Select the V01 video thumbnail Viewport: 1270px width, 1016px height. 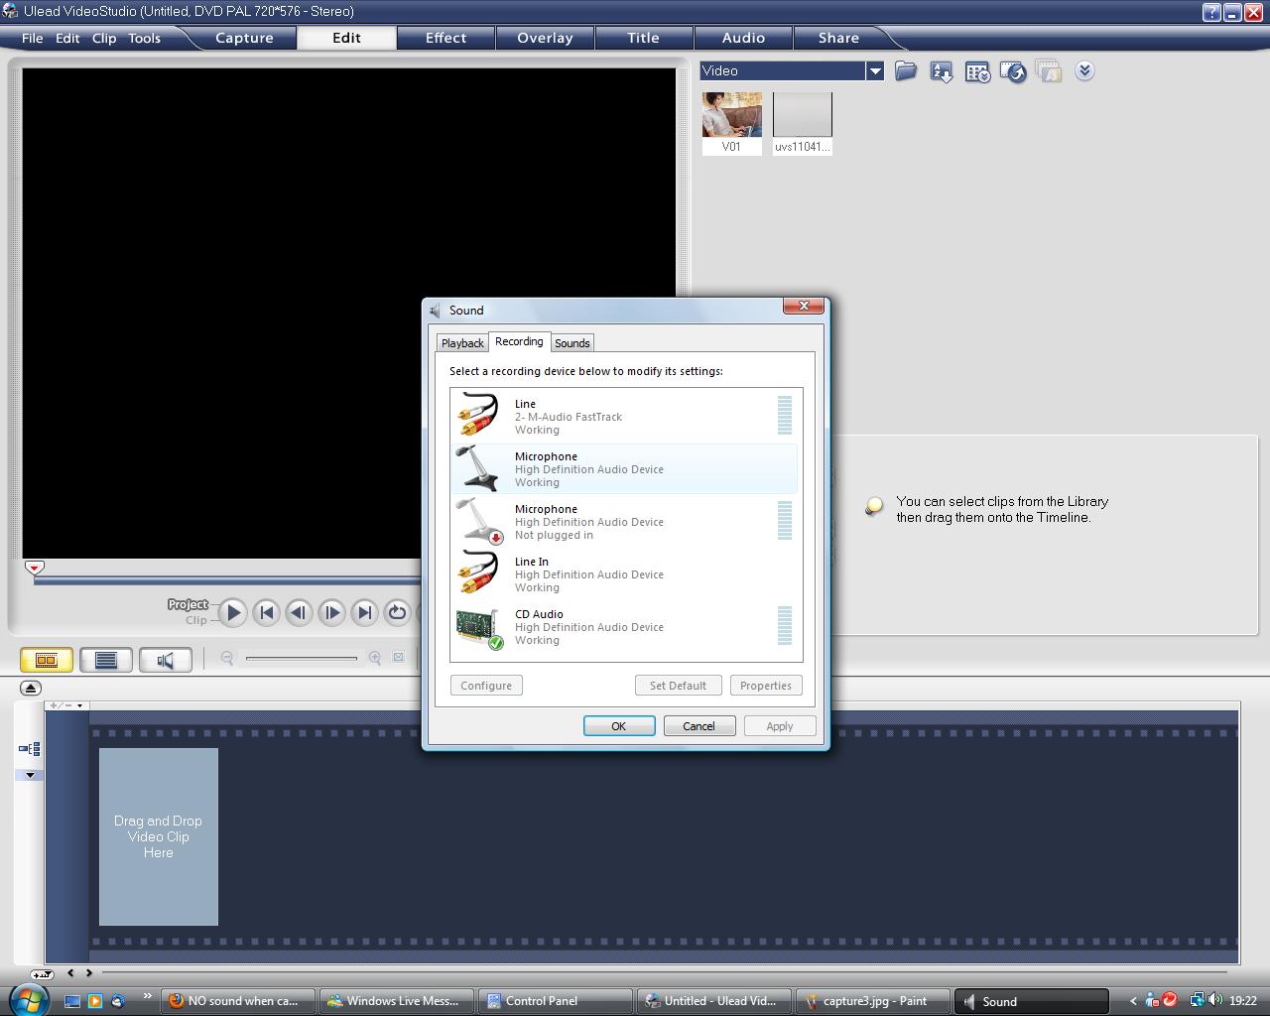point(732,123)
